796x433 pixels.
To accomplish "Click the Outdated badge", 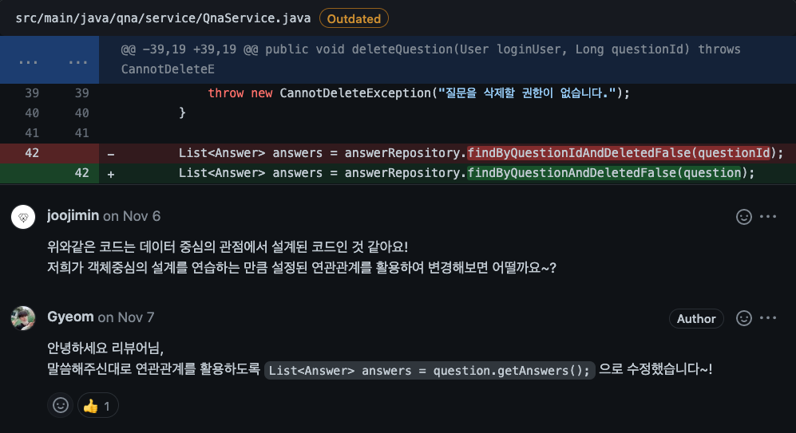I will coord(354,19).
